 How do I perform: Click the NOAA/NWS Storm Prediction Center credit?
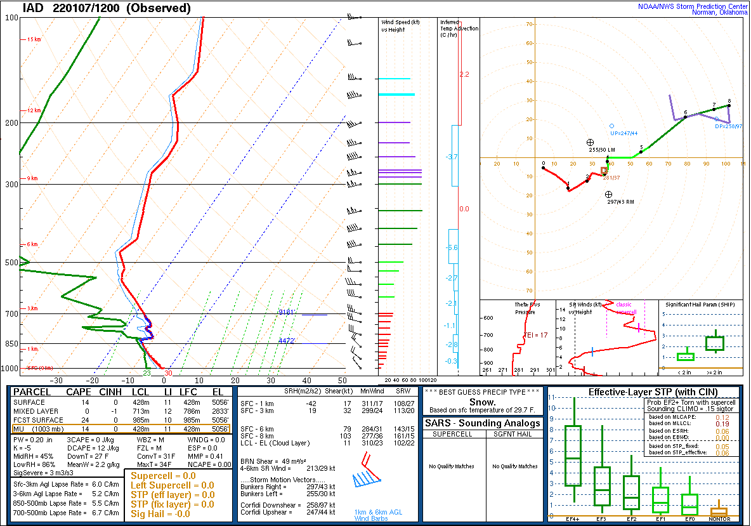(x=693, y=9)
